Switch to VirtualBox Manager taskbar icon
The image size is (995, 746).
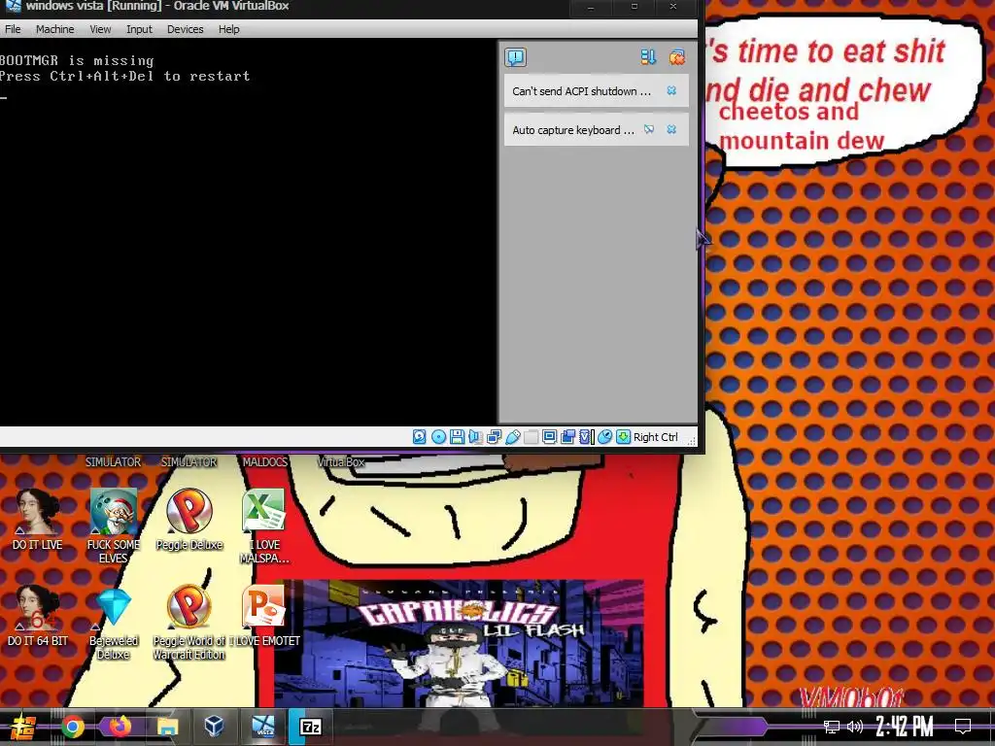214,726
